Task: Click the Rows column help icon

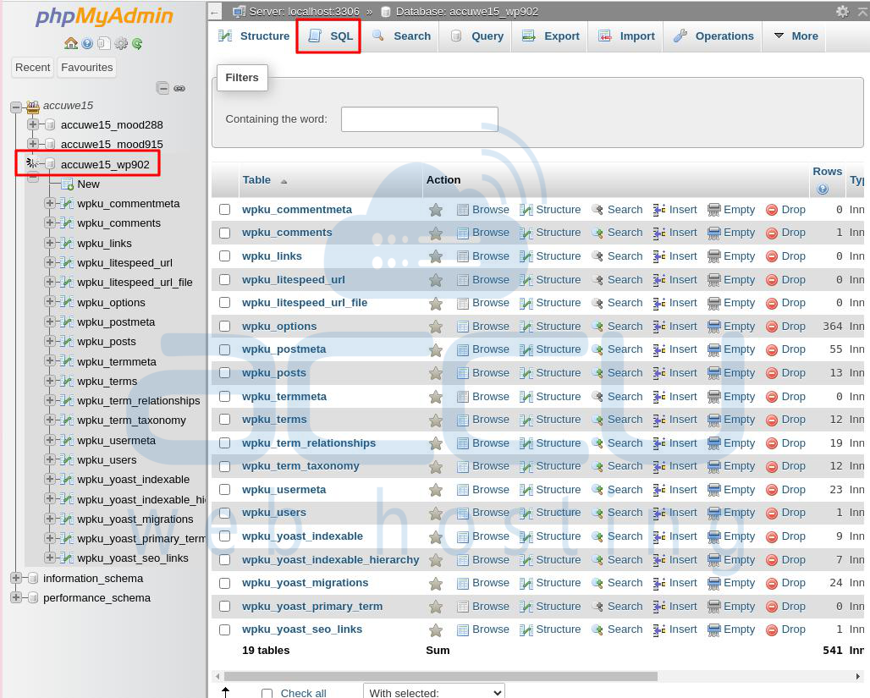Action: pos(823,190)
